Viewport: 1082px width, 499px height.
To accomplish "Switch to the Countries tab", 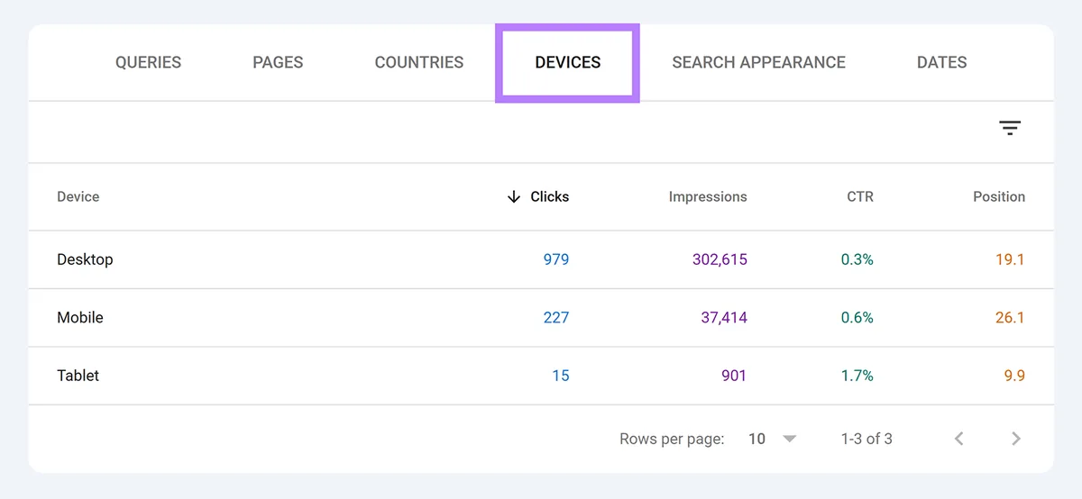I will click(419, 62).
